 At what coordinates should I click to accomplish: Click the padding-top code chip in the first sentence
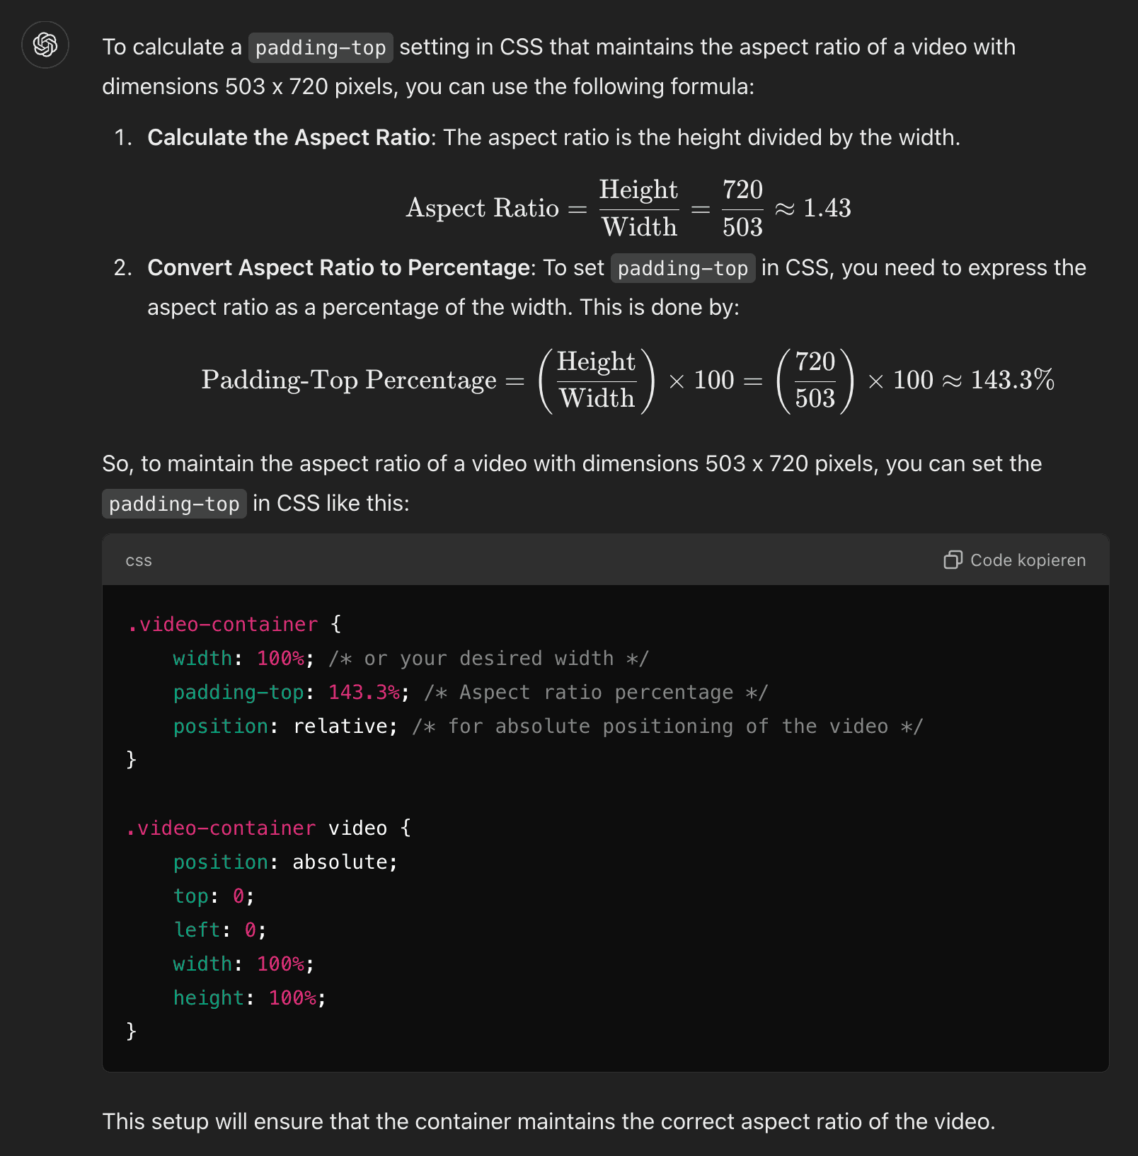(x=321, y=47)
